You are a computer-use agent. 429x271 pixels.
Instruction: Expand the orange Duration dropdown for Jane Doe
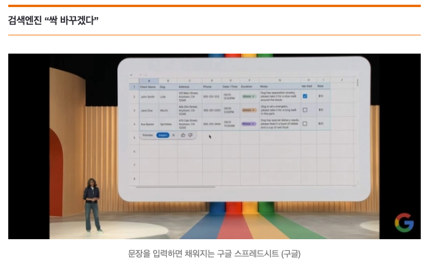point(249,110)
